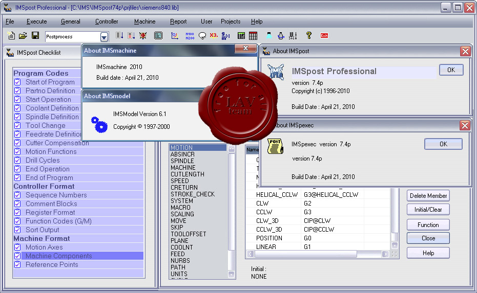The width and height of the screenshot is (477, 293).
Task: Click the table's horizontal scrollbar right arrow
Action: (x=385, y=254)
